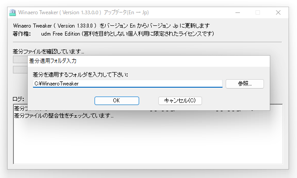The width and height of the screenshot is (297, 178).
Task: Click the lower progress bar behind the dialog
Action: click(x=20, y=69)
